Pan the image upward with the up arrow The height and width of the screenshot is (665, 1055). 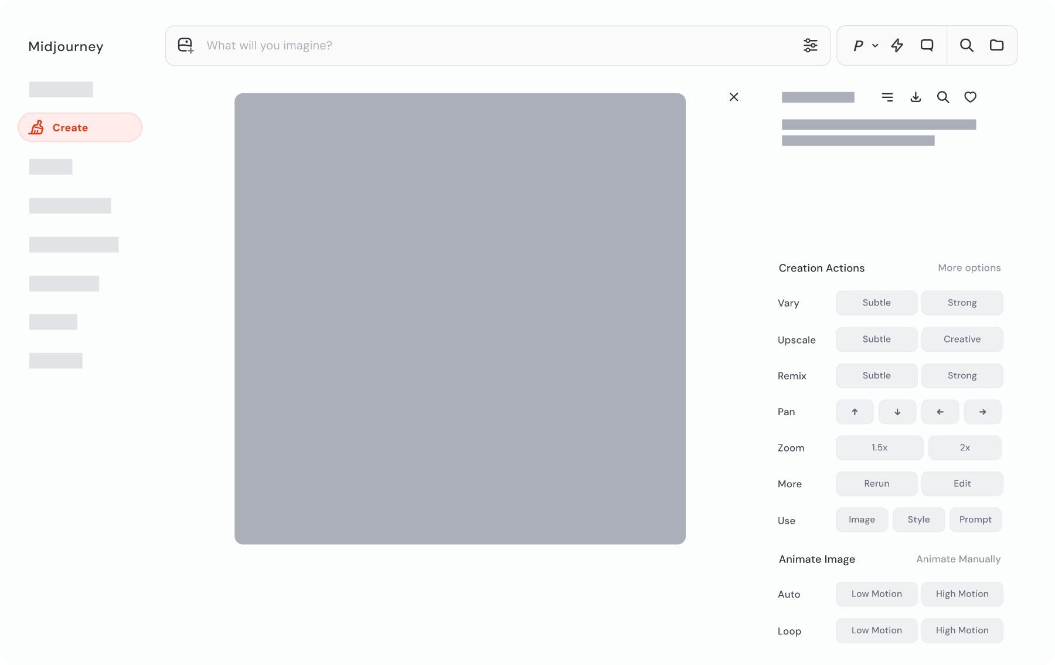pyautogui.click(x=855, y=412)
